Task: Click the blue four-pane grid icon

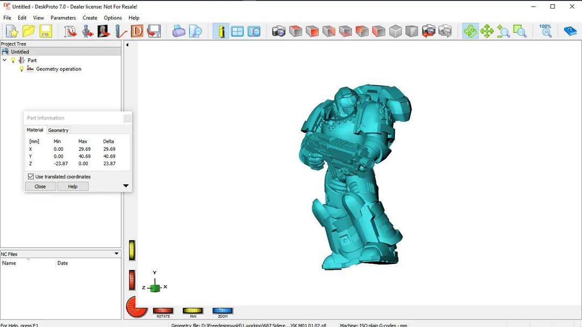Action: 237,31
